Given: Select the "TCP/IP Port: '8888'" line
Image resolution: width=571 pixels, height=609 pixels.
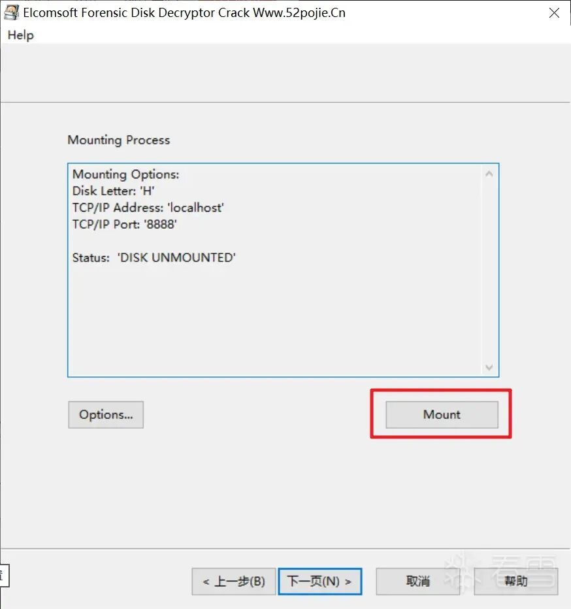Looking at the screenshot, I should click(124, 225).
